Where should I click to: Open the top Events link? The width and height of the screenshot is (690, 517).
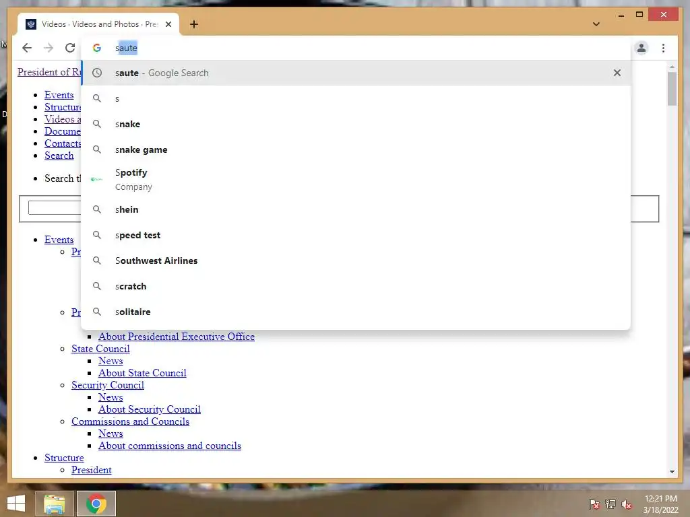(59, 95)
